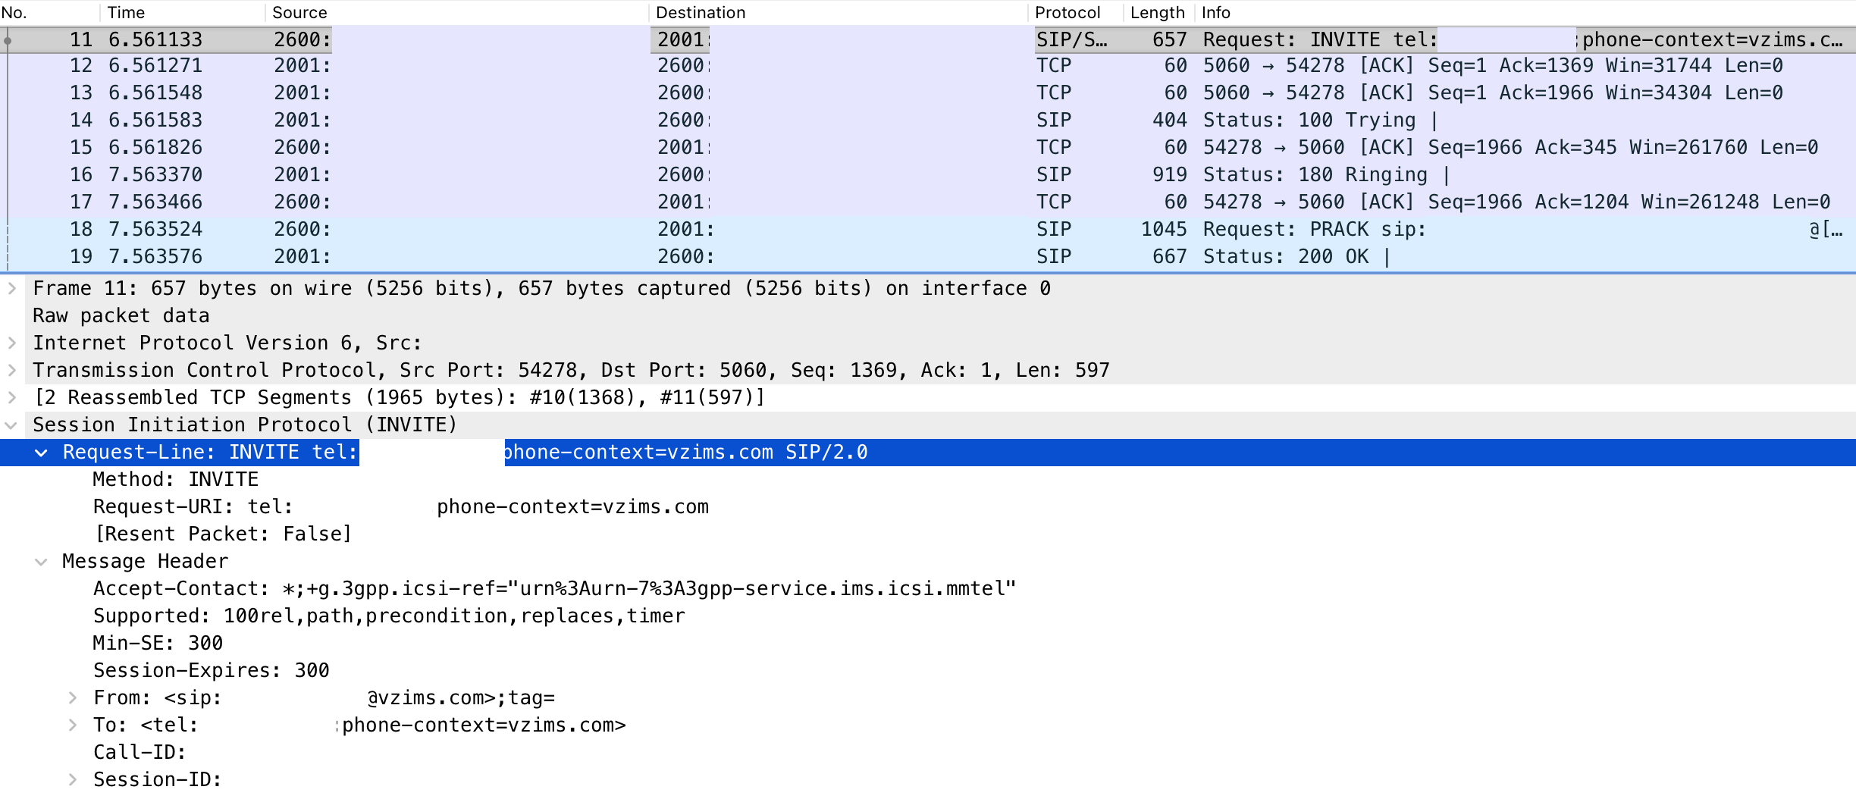This screenshot has width=1856, height=796.
Task: Select the Session-Expires: 300 header
Action: coord(928,671)
